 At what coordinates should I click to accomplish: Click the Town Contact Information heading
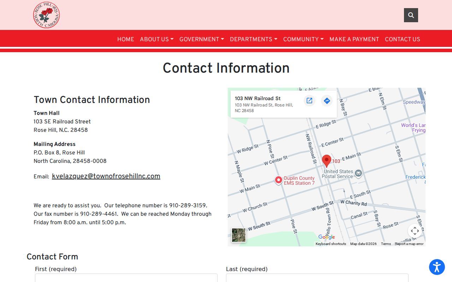coord(92,100)
